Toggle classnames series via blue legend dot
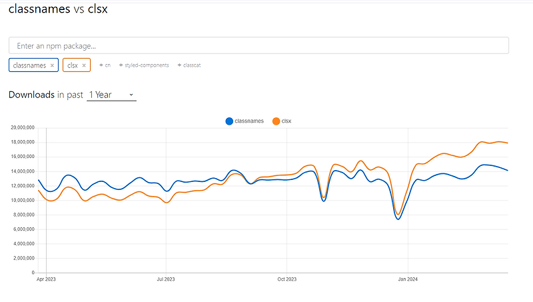 (x=229, y=121)
